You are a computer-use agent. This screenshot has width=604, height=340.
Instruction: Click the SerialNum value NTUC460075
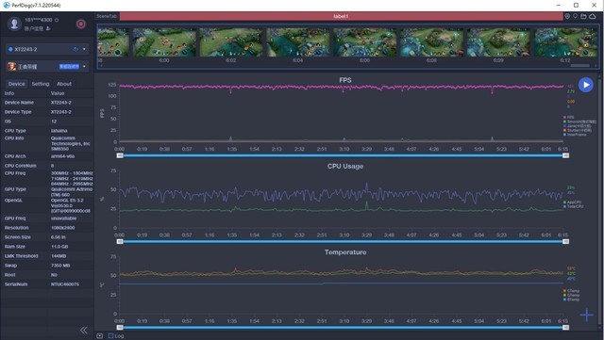[65, 284]
